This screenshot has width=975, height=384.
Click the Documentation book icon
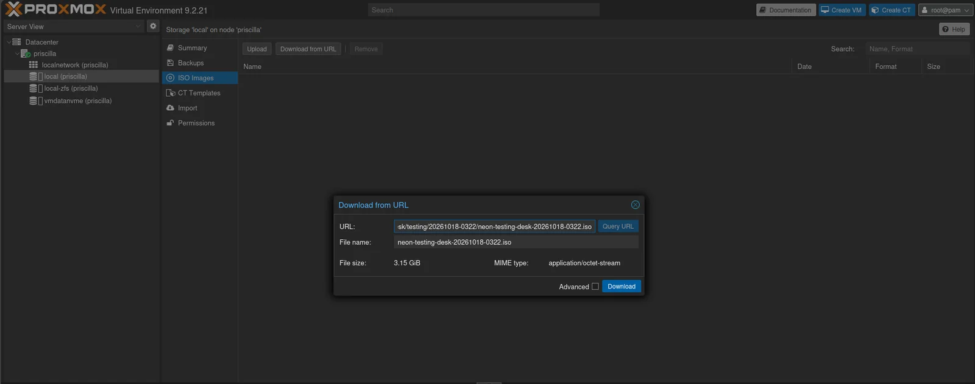tap(762, 10)
